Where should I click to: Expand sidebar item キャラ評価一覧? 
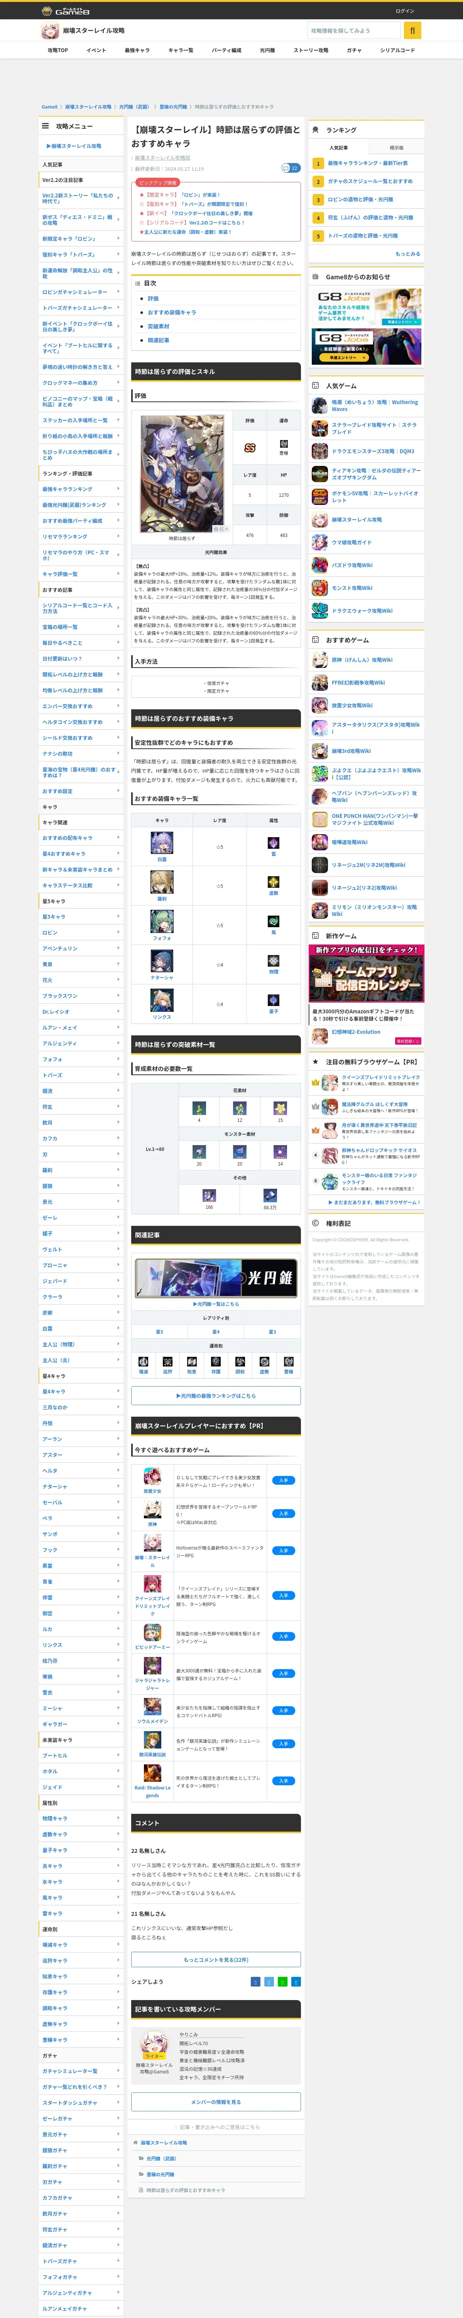81,574
